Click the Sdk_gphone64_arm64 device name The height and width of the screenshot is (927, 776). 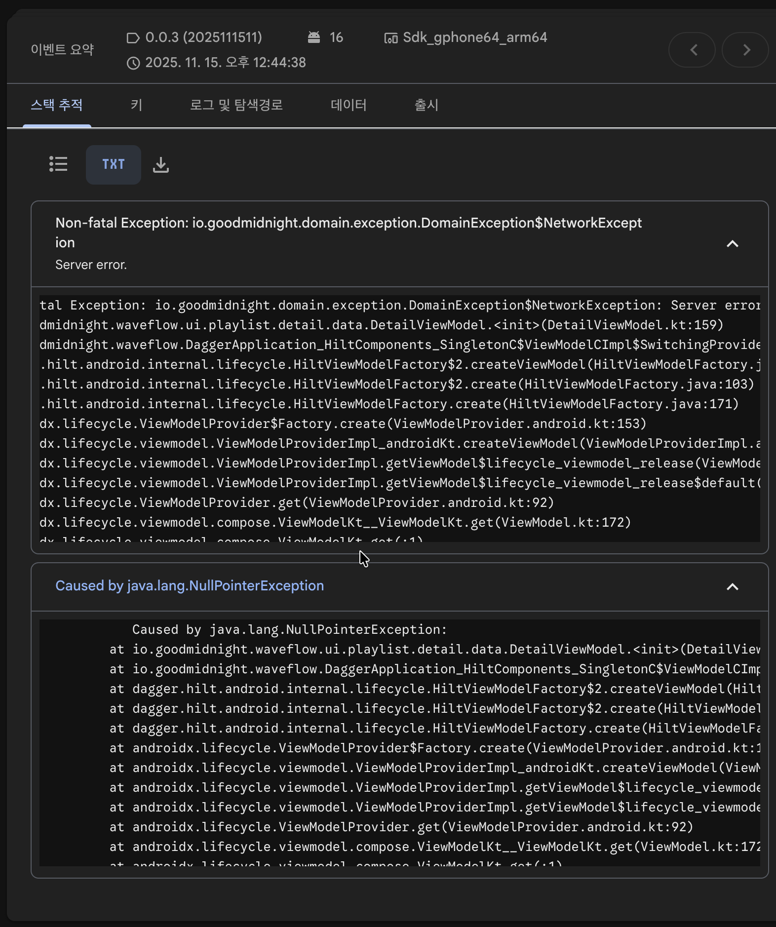click(x=475, y=38)
